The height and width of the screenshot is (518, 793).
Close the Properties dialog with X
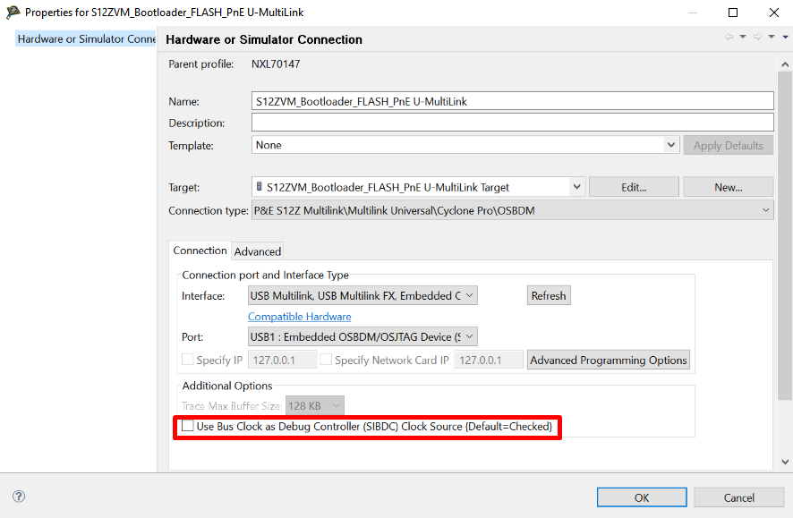773,13
